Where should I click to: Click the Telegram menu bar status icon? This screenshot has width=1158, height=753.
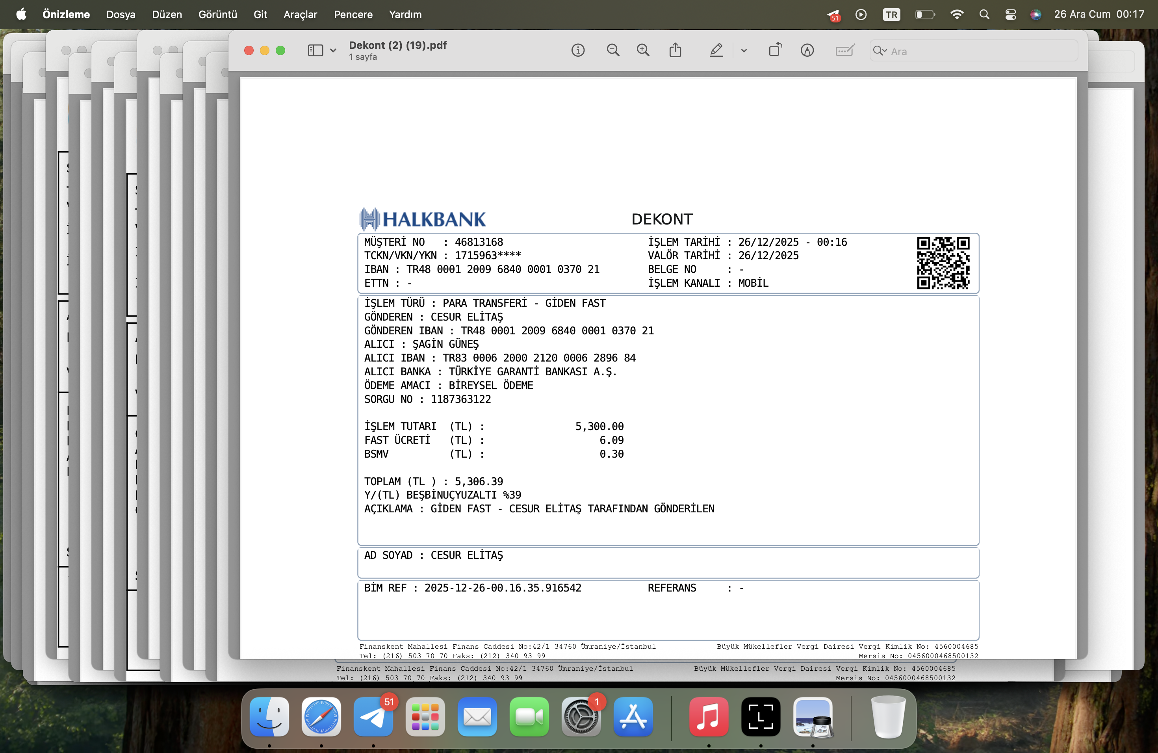tap(833, 15)
